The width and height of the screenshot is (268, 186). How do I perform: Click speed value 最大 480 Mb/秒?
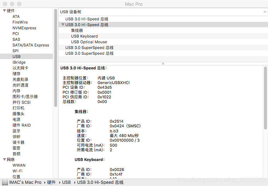[124, 136]
